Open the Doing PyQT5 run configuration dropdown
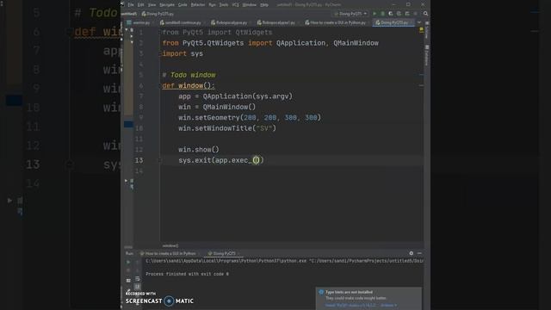551x310 pixels. pos(350,14)
